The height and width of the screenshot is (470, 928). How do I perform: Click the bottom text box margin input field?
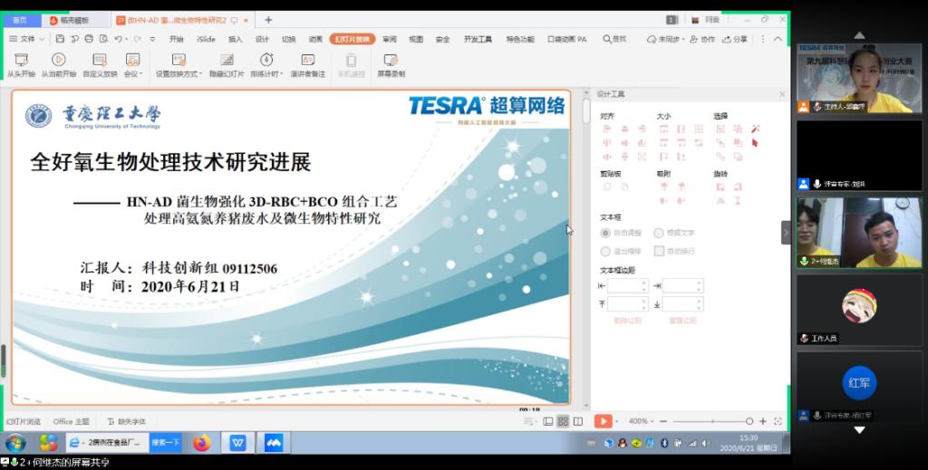click(x=682, y=304)
